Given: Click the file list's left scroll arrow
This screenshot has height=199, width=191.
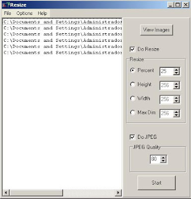Looking at the screenshot, I should pyautogui.click(x=6, y=193).
